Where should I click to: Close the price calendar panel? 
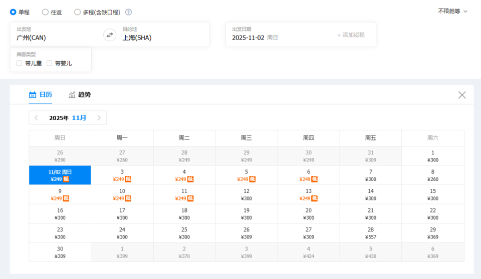click(462, 95)
